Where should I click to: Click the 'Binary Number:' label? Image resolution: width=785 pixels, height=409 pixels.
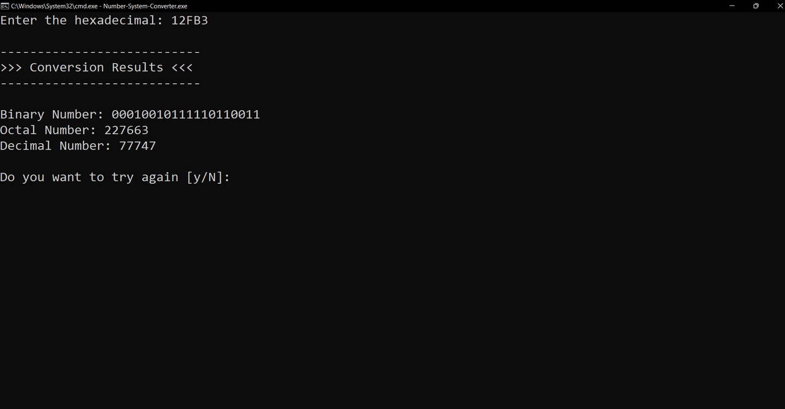coord(52,114)
